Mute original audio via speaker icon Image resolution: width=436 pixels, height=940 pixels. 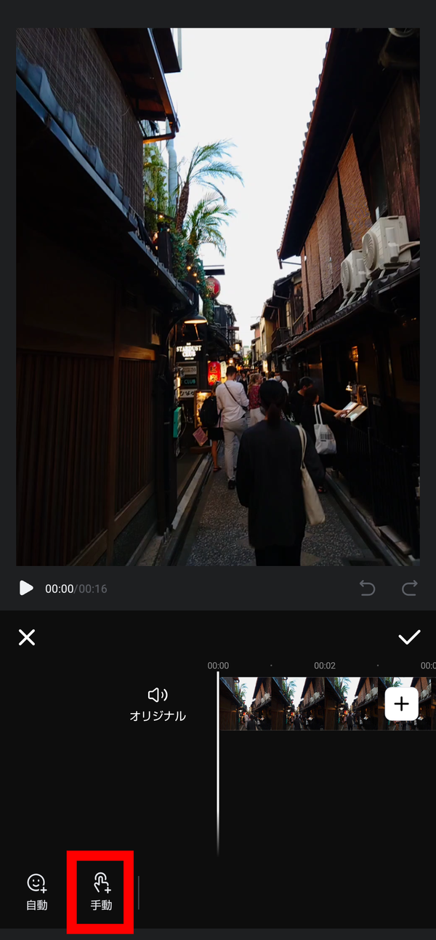158,696
